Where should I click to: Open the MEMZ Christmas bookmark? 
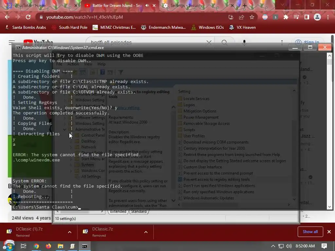click(x=114, y=27)
